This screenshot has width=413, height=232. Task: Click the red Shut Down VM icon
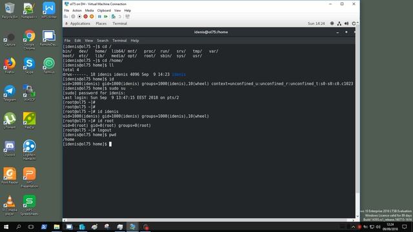pyautogui.click(x=86, y=17)
